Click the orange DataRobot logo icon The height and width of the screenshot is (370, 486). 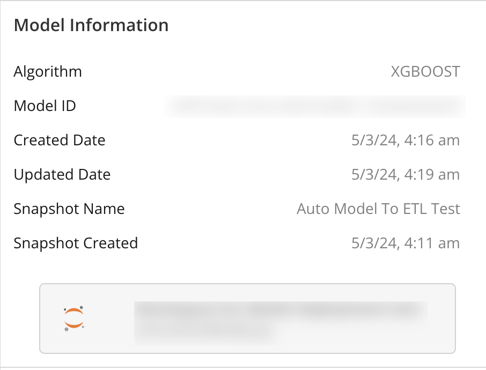click(x=74, y=317)
